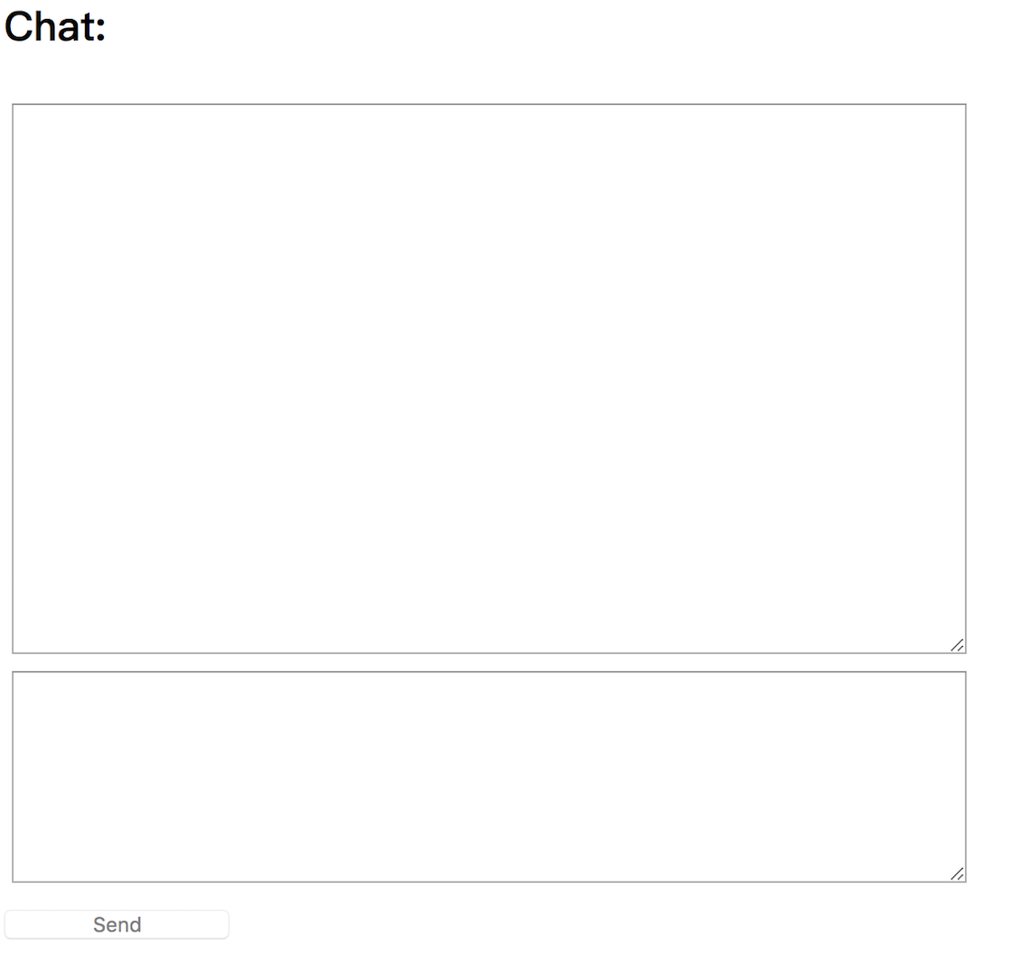Place cursor in the lower text box

click(x=489, y=777)
